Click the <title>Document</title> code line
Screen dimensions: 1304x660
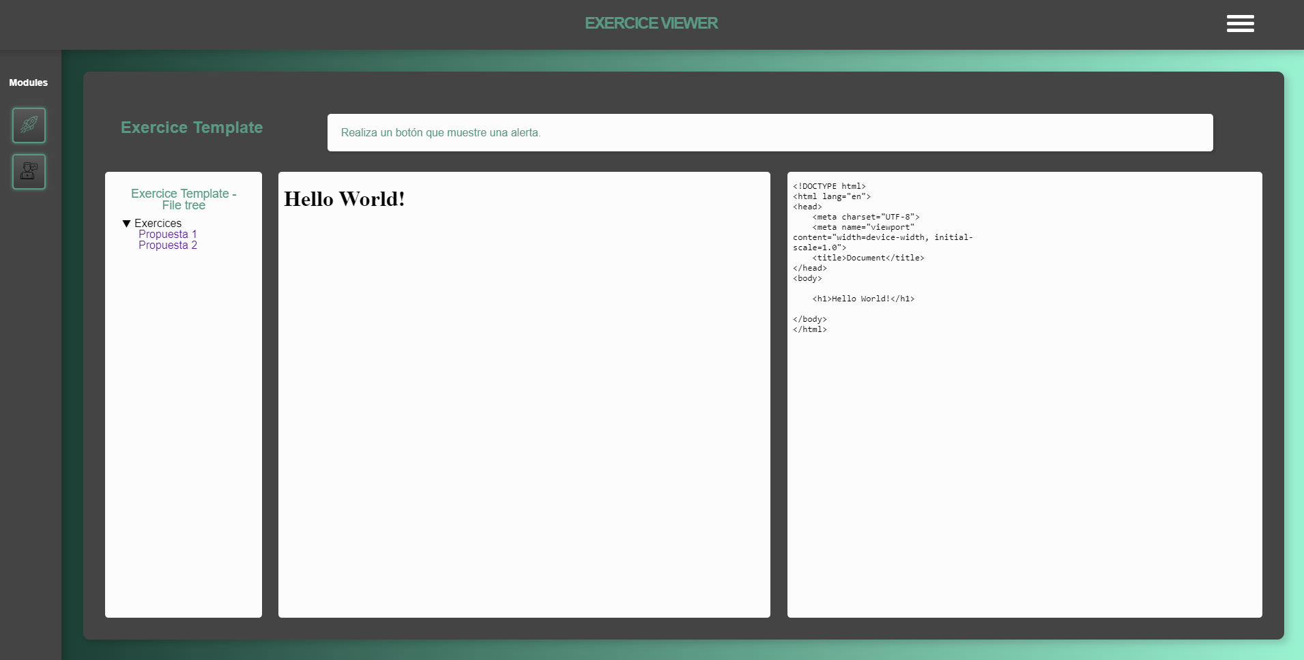(868, 258)
